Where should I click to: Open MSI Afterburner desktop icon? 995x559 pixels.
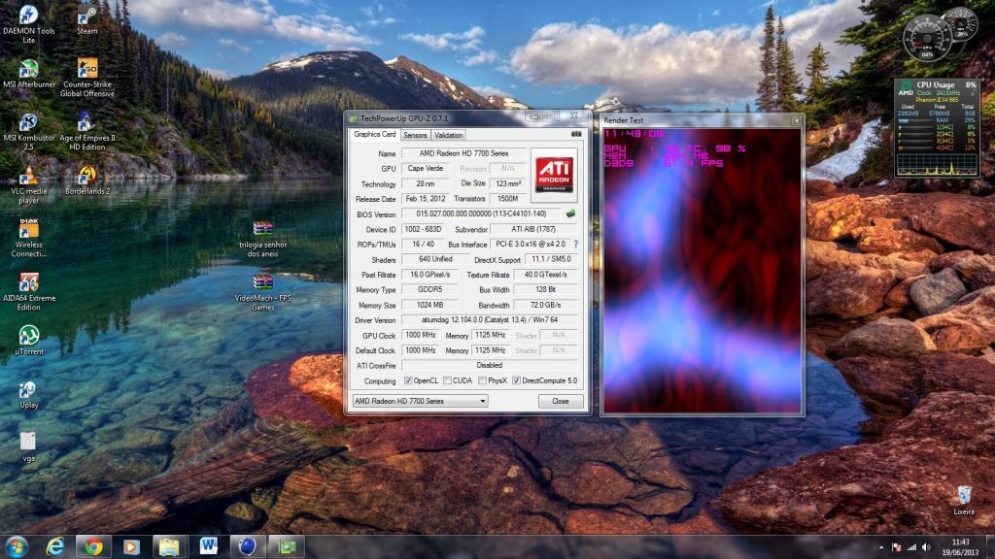pos(28,74)
